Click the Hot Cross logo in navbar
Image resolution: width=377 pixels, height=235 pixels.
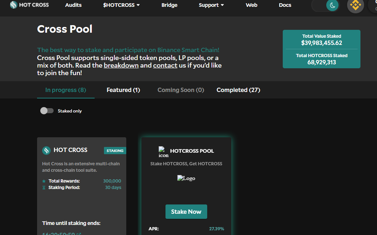point(29,5)
